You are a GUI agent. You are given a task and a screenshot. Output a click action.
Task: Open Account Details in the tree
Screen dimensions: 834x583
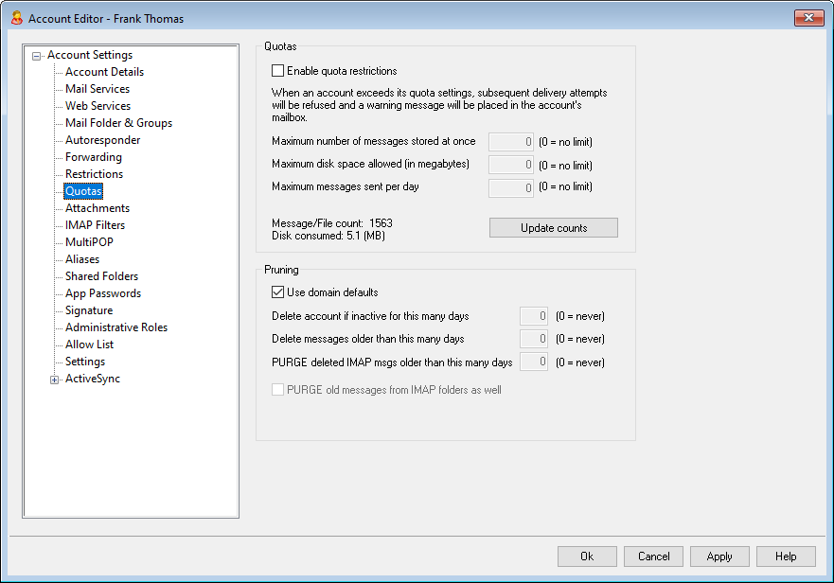click(x=104, y=72)
